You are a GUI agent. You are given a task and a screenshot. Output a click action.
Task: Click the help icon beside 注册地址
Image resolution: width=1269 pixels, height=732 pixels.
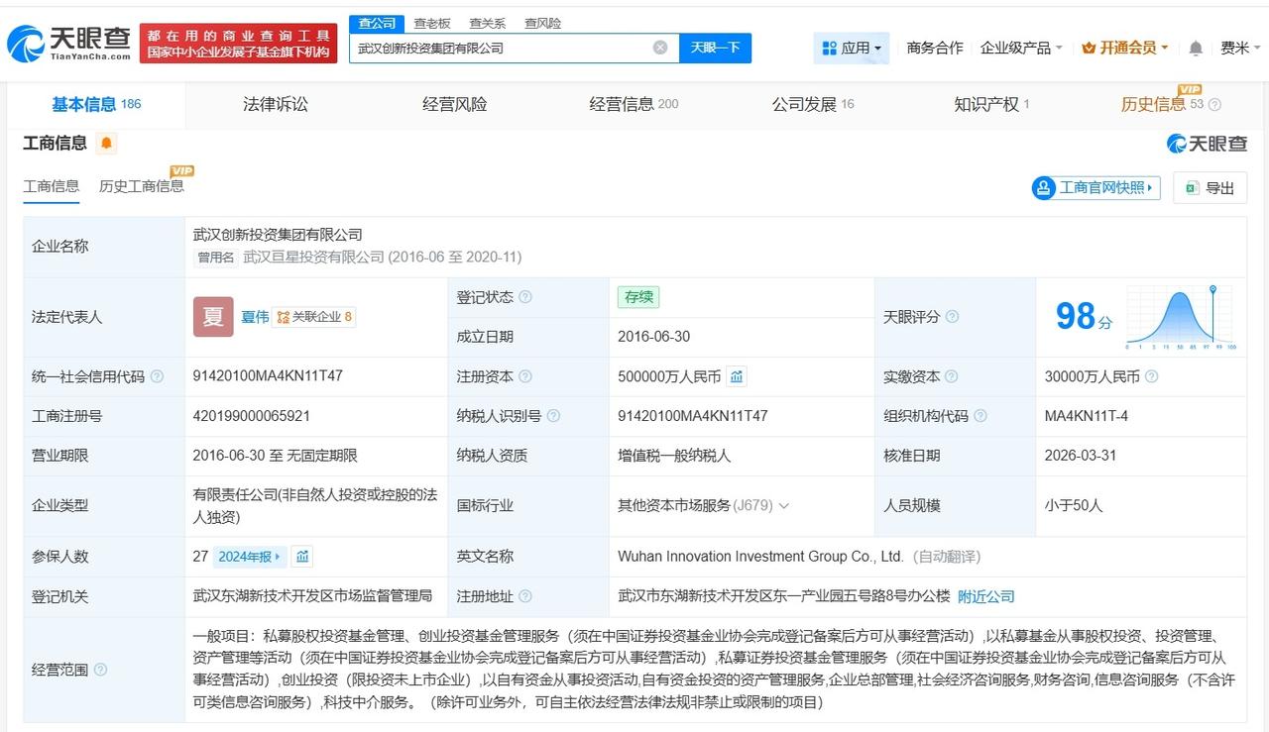525,596
